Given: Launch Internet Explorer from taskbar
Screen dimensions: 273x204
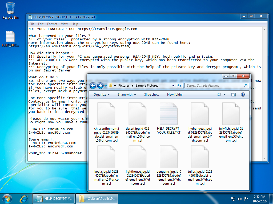Looking at the screenshot, I should tap(24, 199).
